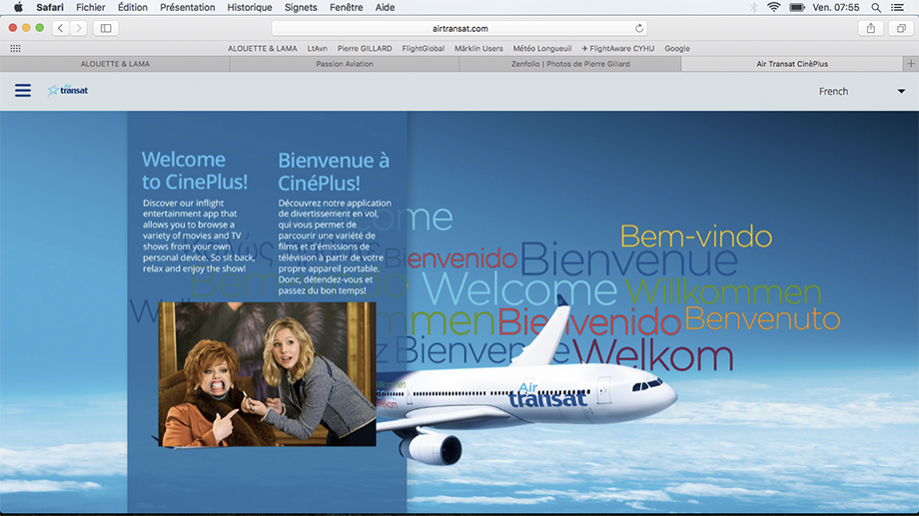Click the dark red Welkom text

click(652, 355)
